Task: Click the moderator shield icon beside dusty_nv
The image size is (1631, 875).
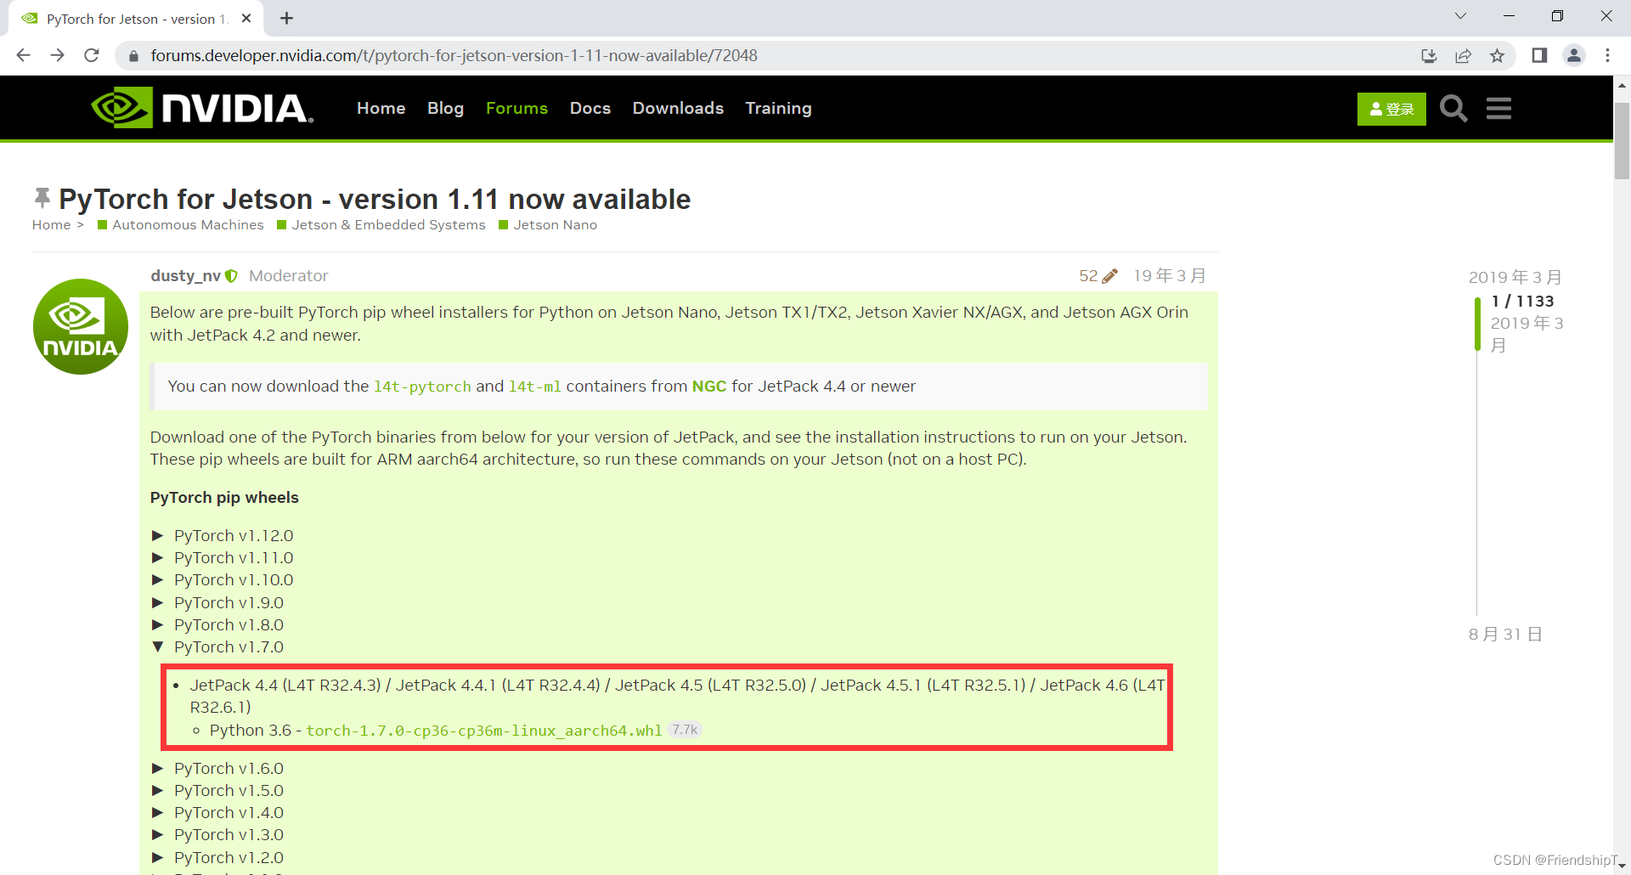Action: pyautogui.click(x=231, y=276)
